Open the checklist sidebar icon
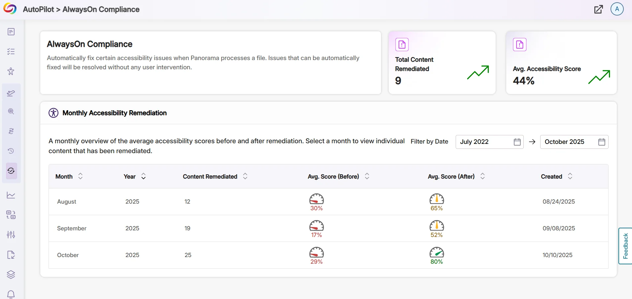The height and width of the screenshot is (299, 632). (x=11, y=51)
